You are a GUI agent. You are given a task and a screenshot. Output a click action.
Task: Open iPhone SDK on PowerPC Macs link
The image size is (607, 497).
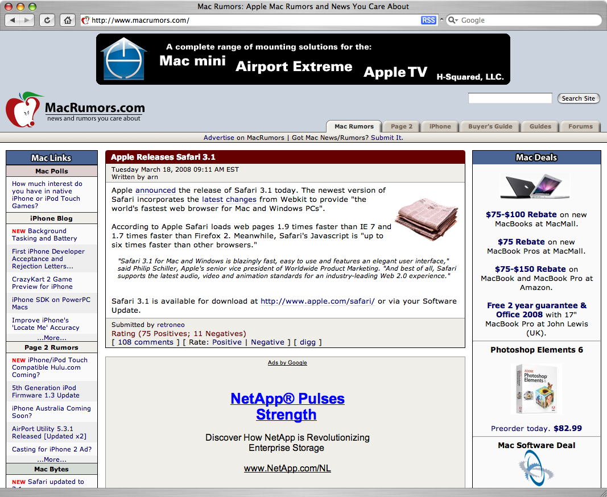pyautogui.click(x=51, y=304)
